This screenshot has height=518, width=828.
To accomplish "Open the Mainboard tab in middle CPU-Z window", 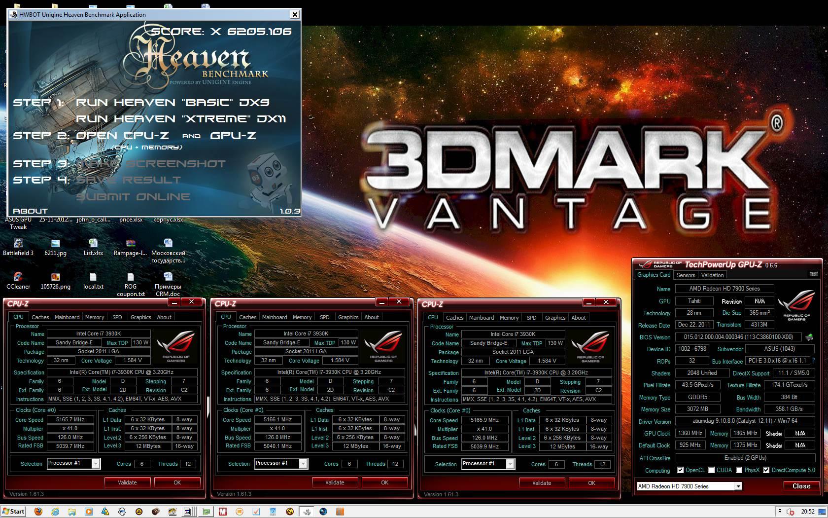I will pyautogui.click(x=275, y=317).
